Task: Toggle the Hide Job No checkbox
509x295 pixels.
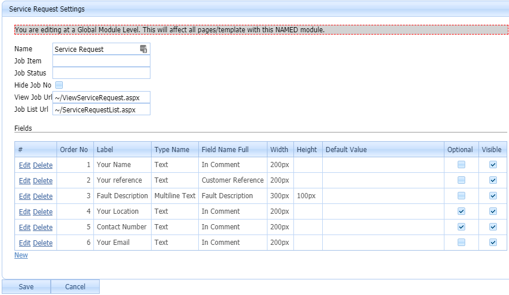Action: click(59, 85)
